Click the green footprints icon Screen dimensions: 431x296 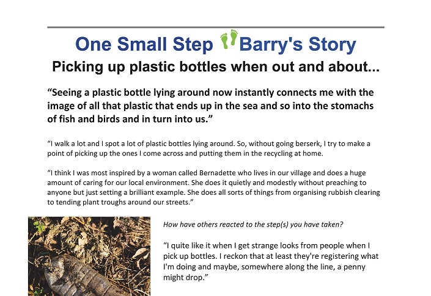[x=229, y=39]
